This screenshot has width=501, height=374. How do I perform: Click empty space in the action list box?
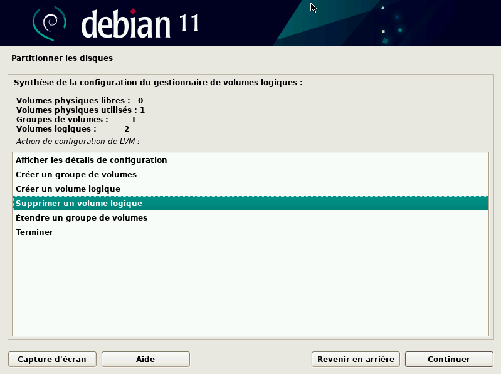(x=251, y=288)
